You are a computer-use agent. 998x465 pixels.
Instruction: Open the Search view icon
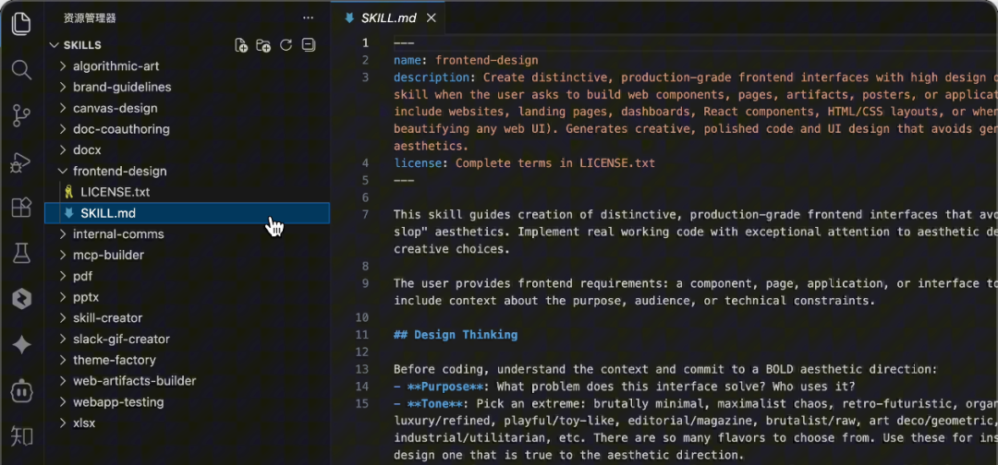(x=21, y=70)
